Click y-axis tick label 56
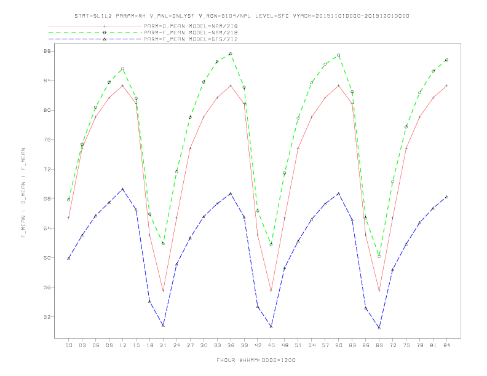 tap(47, 288)
